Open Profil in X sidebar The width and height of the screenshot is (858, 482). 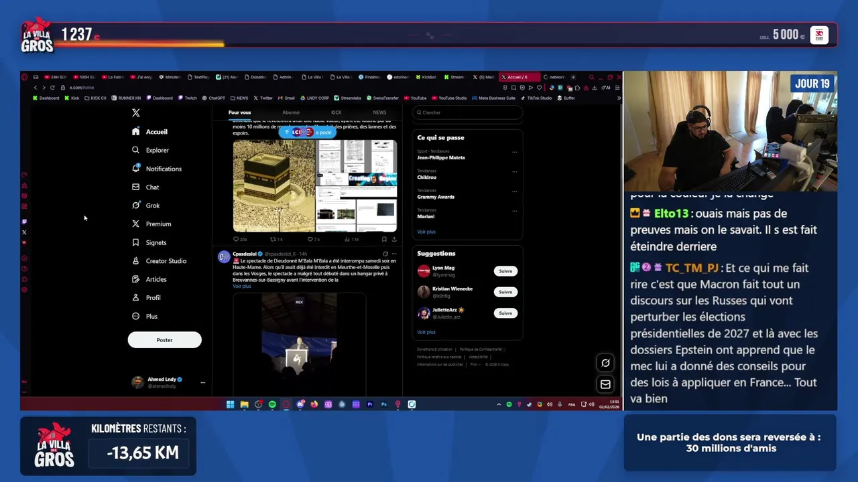click(x=146, y=298)
